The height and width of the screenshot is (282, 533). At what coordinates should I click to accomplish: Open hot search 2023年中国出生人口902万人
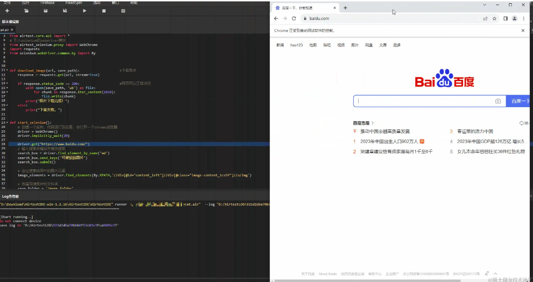(x=389, y=141)
